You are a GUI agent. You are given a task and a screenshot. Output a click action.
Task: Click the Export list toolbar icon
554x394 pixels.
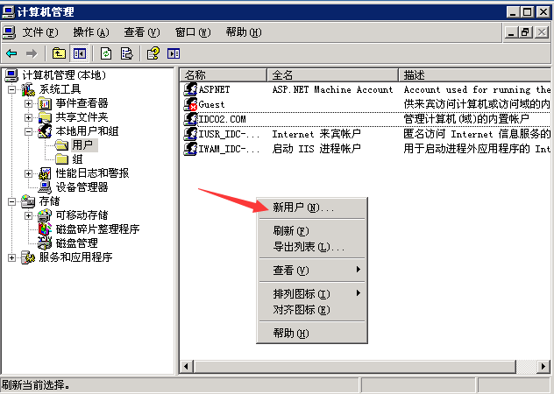tap(126, 53)
